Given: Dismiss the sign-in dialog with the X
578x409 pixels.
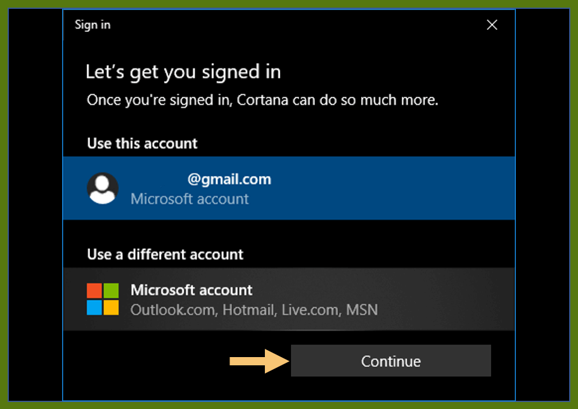Looking at the screenshot, I should click(x=492, y=25).
